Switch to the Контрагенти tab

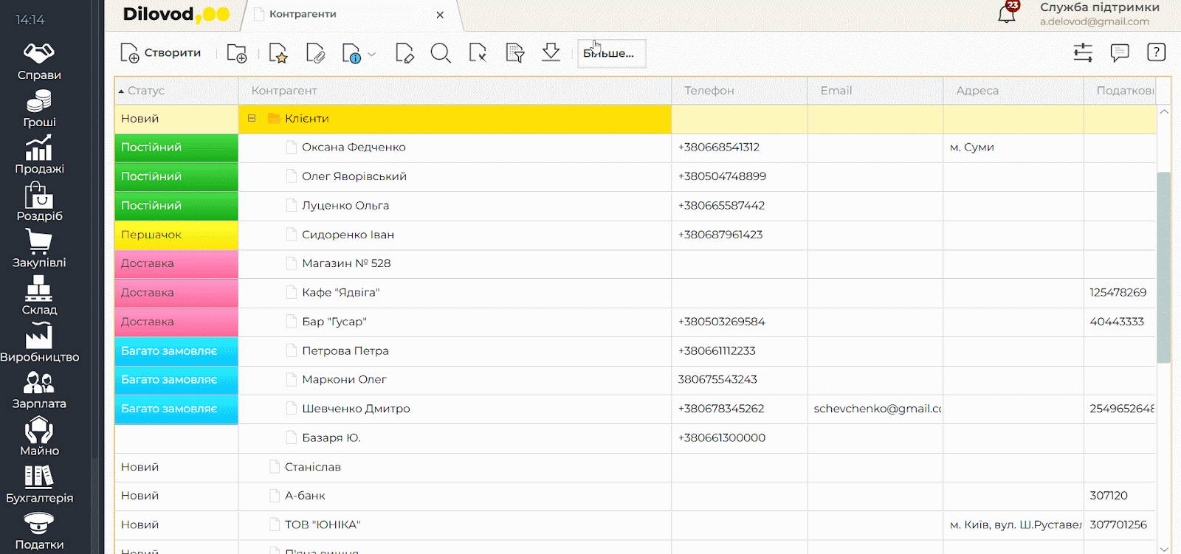tap(303, 14)
